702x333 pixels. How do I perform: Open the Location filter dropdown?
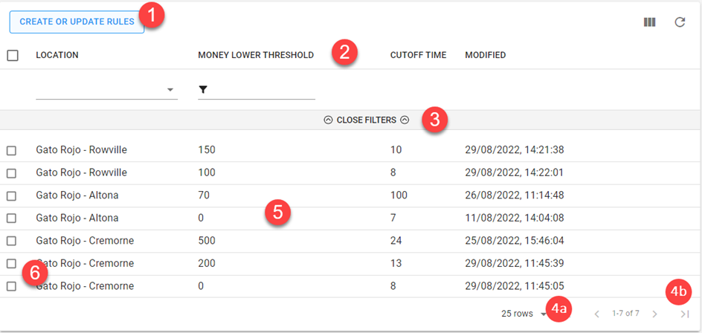[x=106, y=90]
